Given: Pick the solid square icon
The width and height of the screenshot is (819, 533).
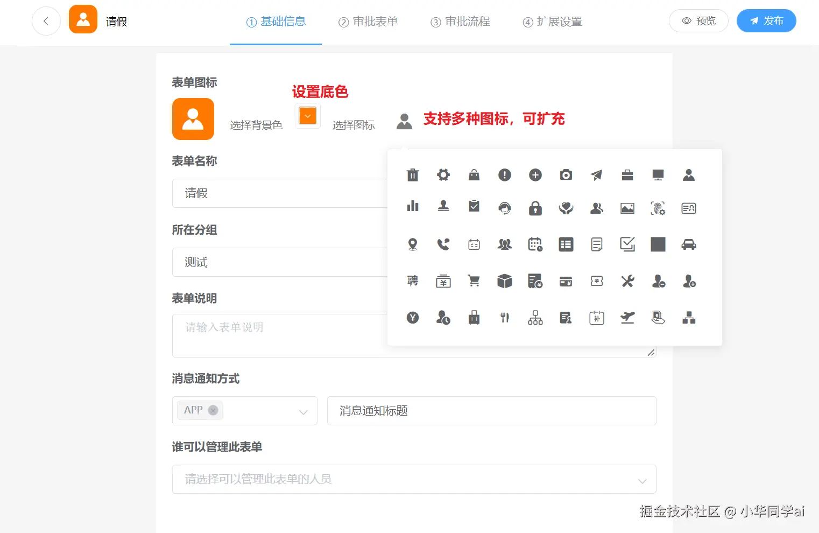Looking at the screenshot, I should pos(658,244).
